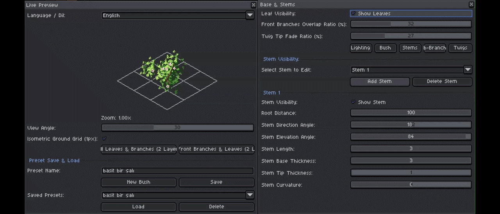500x214 pixels.
Task: Click the Add Stem button
Action: (380, 81)
